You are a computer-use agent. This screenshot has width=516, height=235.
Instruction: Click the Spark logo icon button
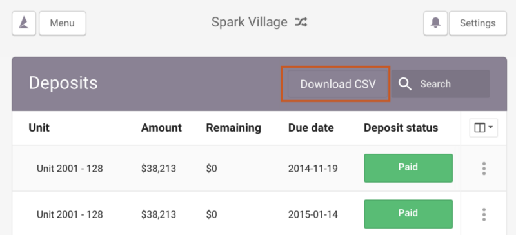pos(24,23)
